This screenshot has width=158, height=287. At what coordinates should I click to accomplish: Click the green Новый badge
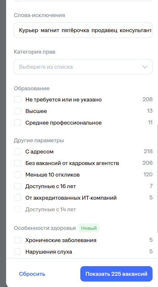(x=89, y=228)
